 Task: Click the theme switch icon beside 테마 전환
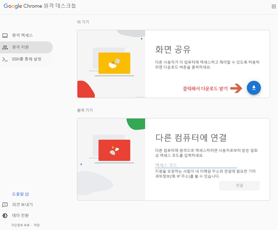click(x=5, y=215)
